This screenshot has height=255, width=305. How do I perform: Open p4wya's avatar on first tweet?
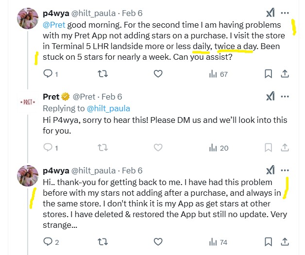click(28, 19)
